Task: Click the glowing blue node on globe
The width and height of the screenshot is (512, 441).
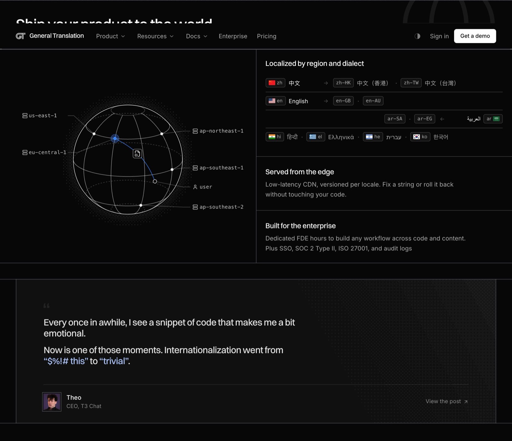Action: [x=115, y=138]
